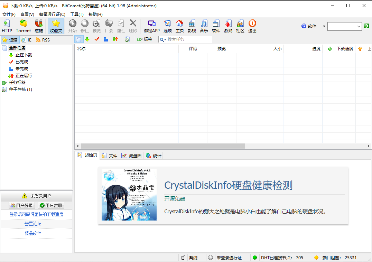Open 绑定APP toolbar icon
372x262 pixels.
pyautogui.click(x=151, y=26)
